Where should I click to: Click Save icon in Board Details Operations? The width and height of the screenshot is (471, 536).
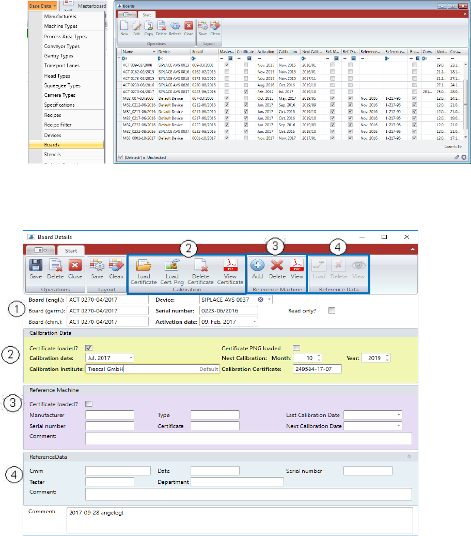click(36, 265)
